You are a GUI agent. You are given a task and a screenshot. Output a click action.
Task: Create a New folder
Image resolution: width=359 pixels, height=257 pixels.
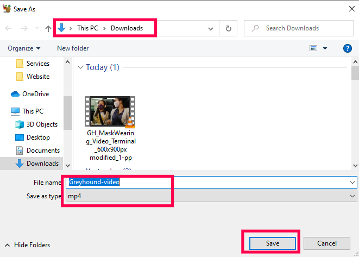point(73,48)
